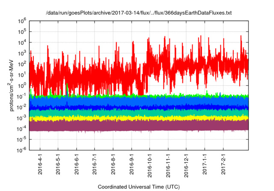The height and width of the screenshot is (191, 274).
Task: Click the top y-axis tick label 10^6
Action: pos(23,20)
